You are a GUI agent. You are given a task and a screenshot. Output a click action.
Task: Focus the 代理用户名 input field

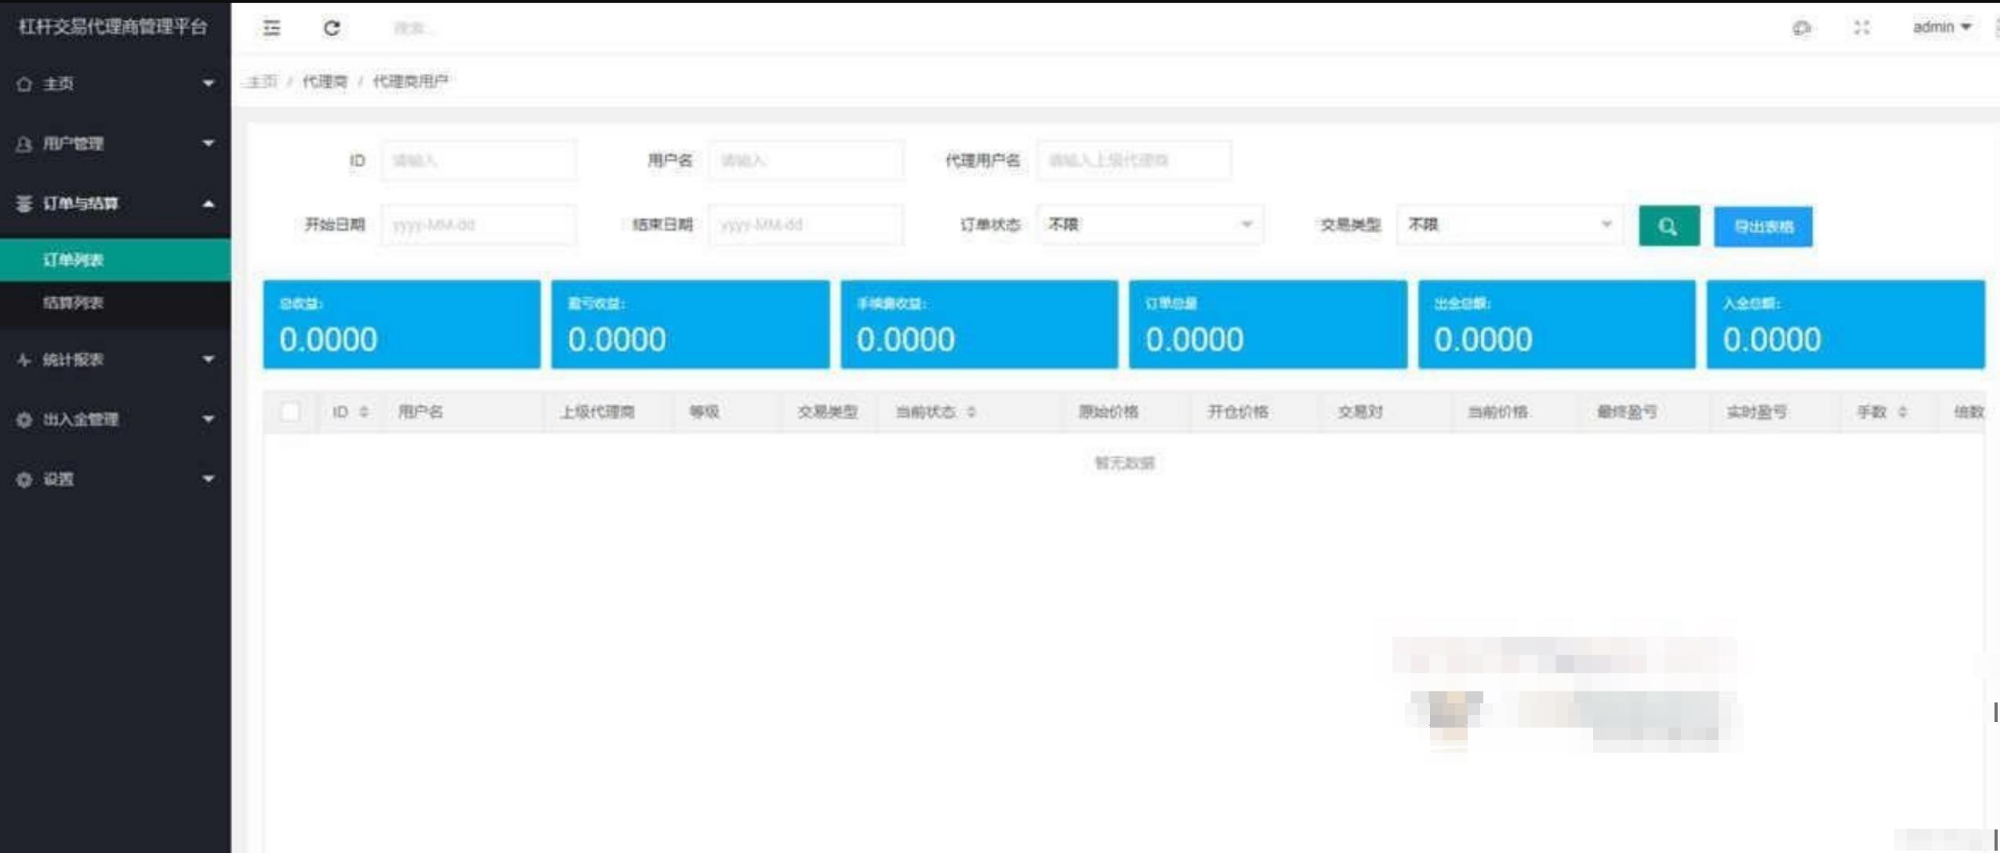pyautogui.click(x=1134, y=161)
